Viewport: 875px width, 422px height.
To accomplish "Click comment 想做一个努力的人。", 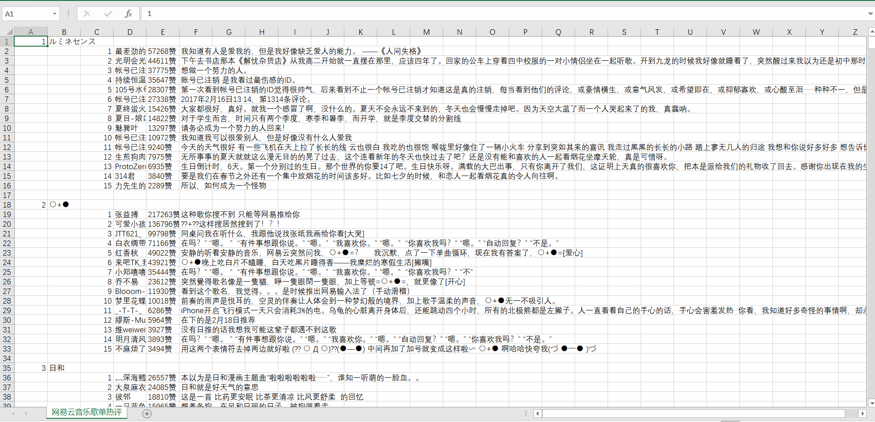I will (x=214, y=70).
